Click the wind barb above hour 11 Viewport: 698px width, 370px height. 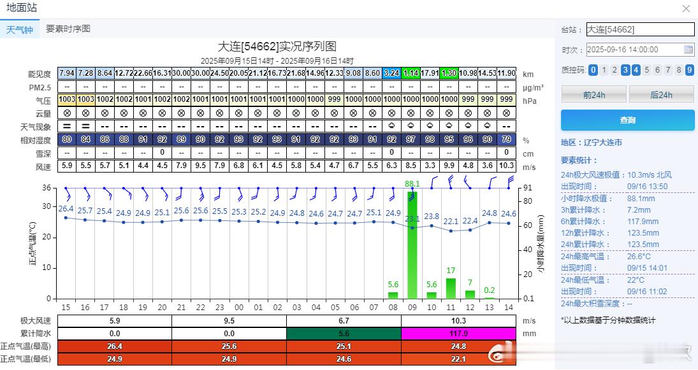point(451,182)
